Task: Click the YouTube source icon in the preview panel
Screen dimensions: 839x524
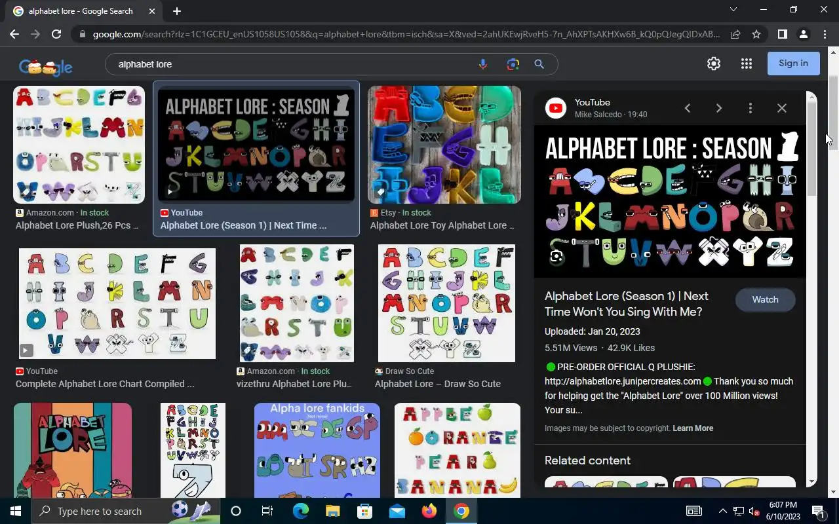Action: (x=556, y=108)
